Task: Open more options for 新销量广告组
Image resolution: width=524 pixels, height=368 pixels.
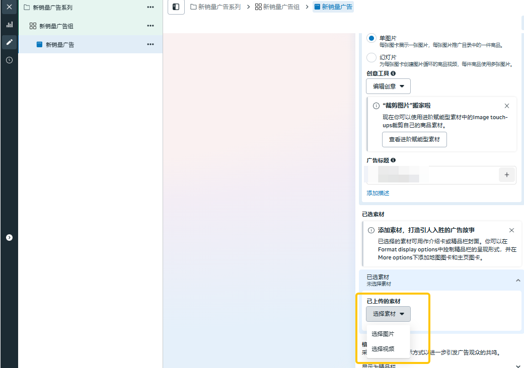Action: [x=151, y=26]
